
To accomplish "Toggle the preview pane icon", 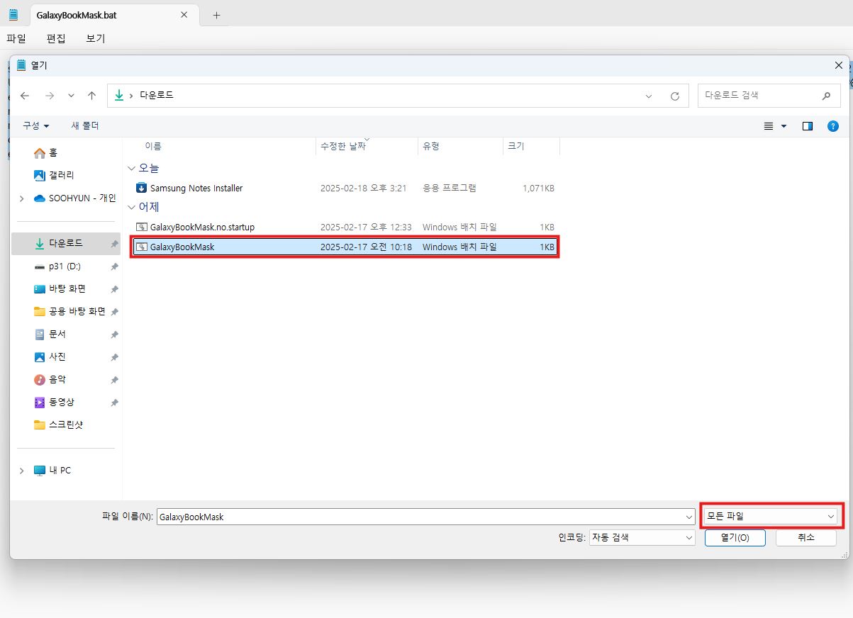I will point(807,126).
